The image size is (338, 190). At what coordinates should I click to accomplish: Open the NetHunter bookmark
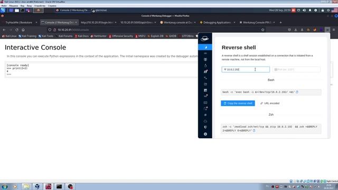tap(99, 36)
